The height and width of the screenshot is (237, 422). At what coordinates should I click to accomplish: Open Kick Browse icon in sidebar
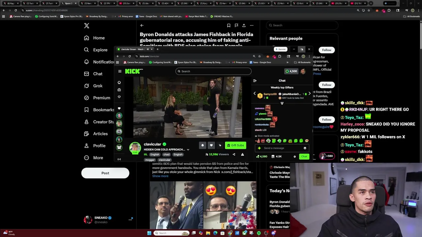pyautogui.click(x=119, y=90)
